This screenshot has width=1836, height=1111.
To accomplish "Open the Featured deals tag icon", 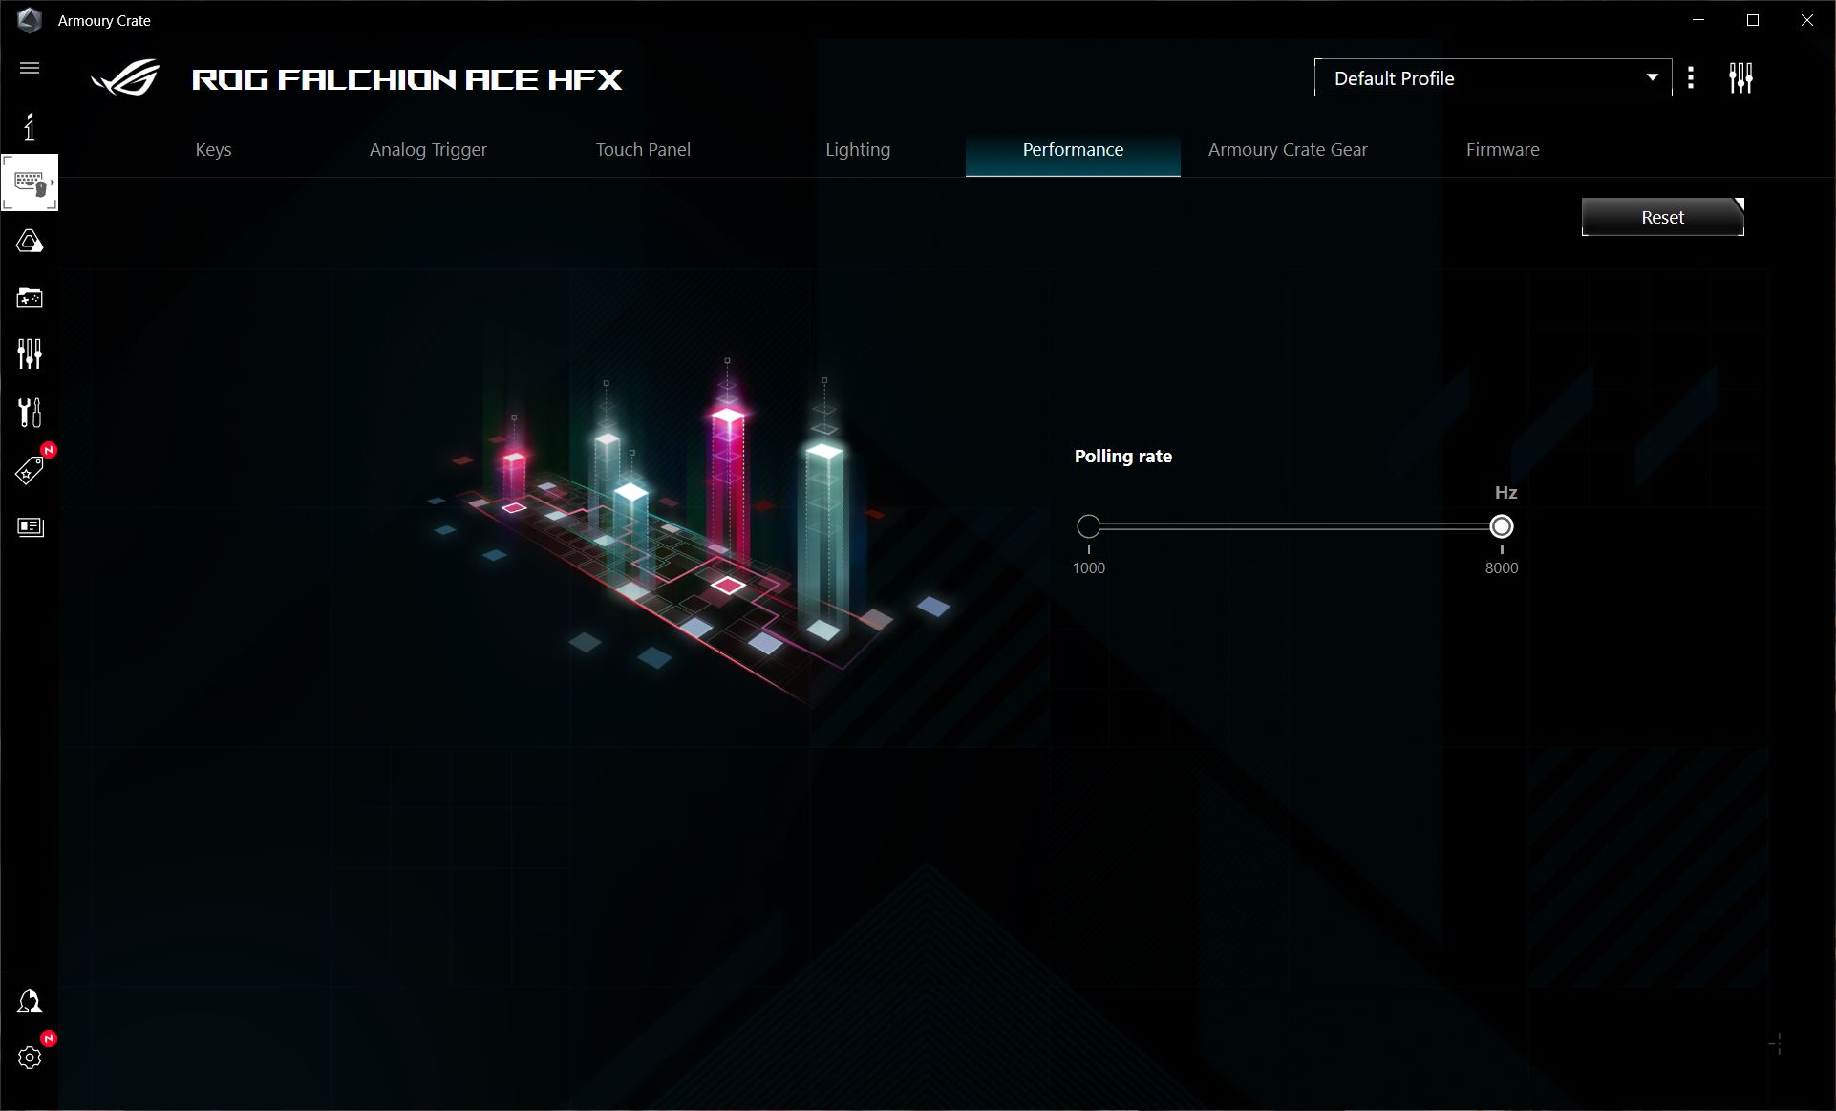I will [x=30, y=470].
